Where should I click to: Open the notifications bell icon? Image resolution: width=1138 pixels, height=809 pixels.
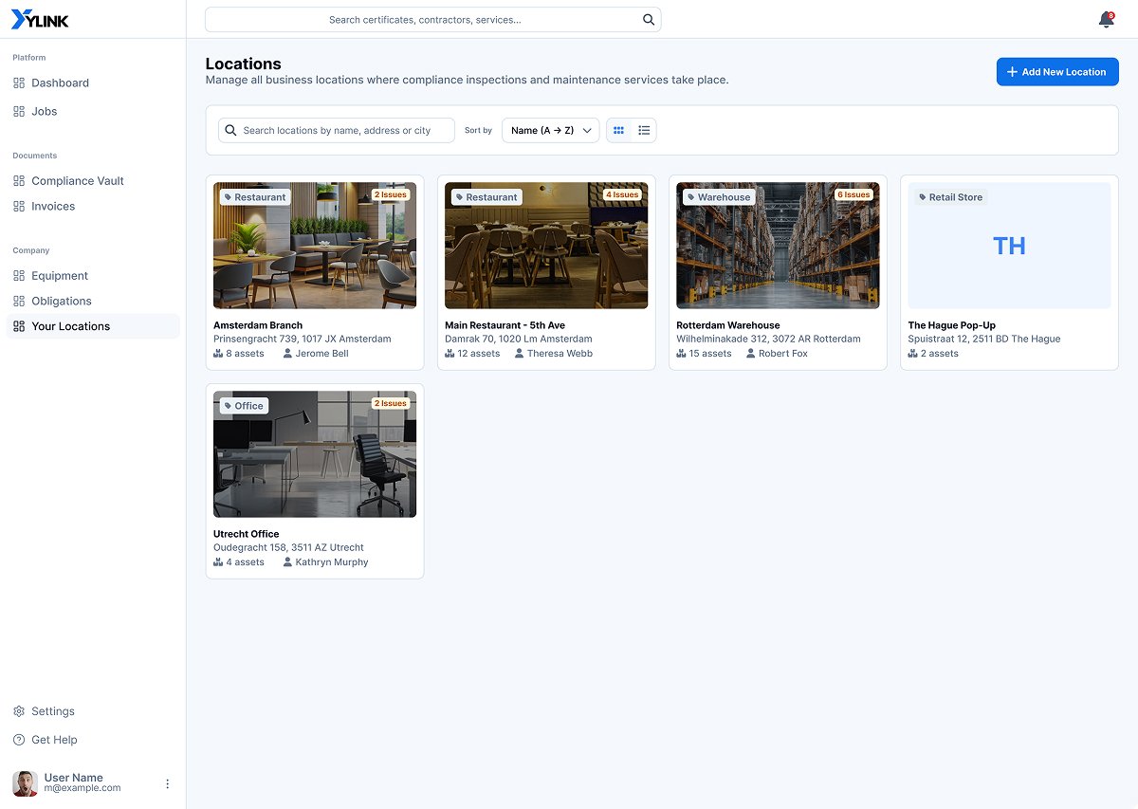click(x=1106, y=20)
